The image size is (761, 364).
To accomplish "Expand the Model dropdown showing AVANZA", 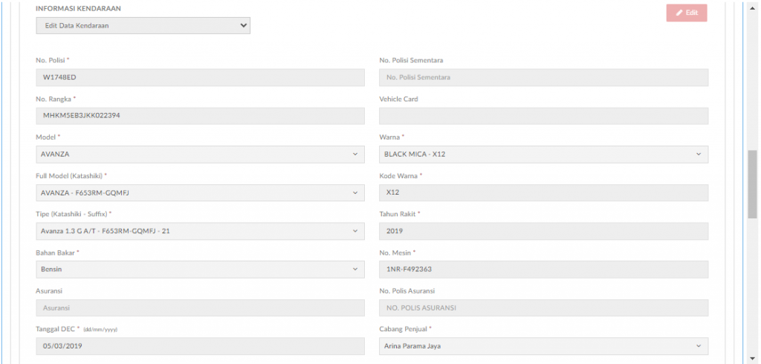I will [201, 155].
